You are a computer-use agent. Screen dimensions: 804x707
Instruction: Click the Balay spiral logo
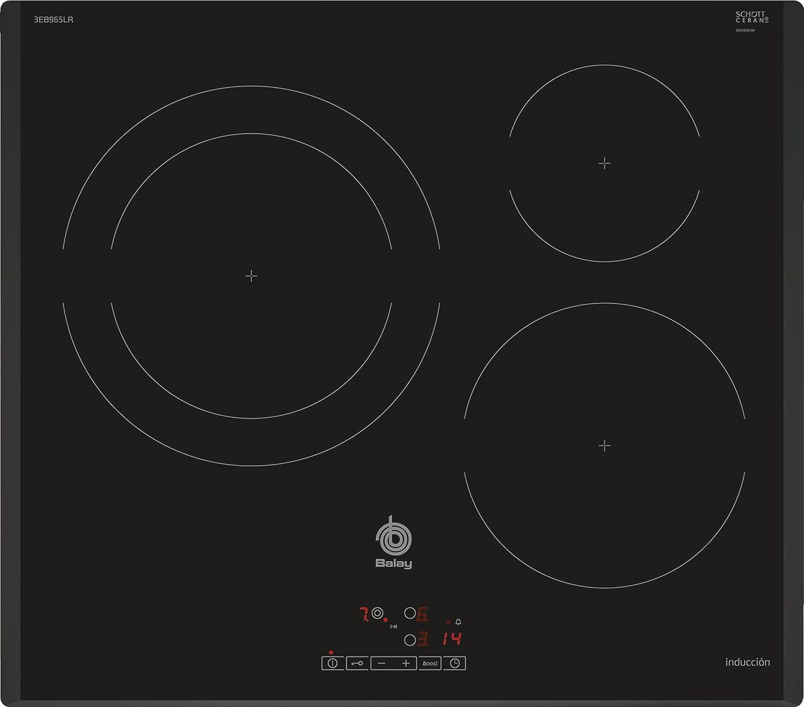pos(393,536)
